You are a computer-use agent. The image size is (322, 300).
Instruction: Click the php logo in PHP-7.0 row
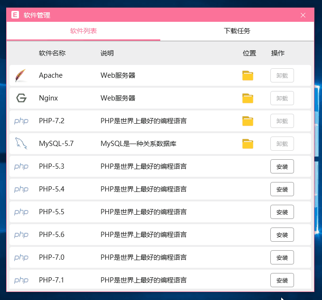(x=21, y=257)
